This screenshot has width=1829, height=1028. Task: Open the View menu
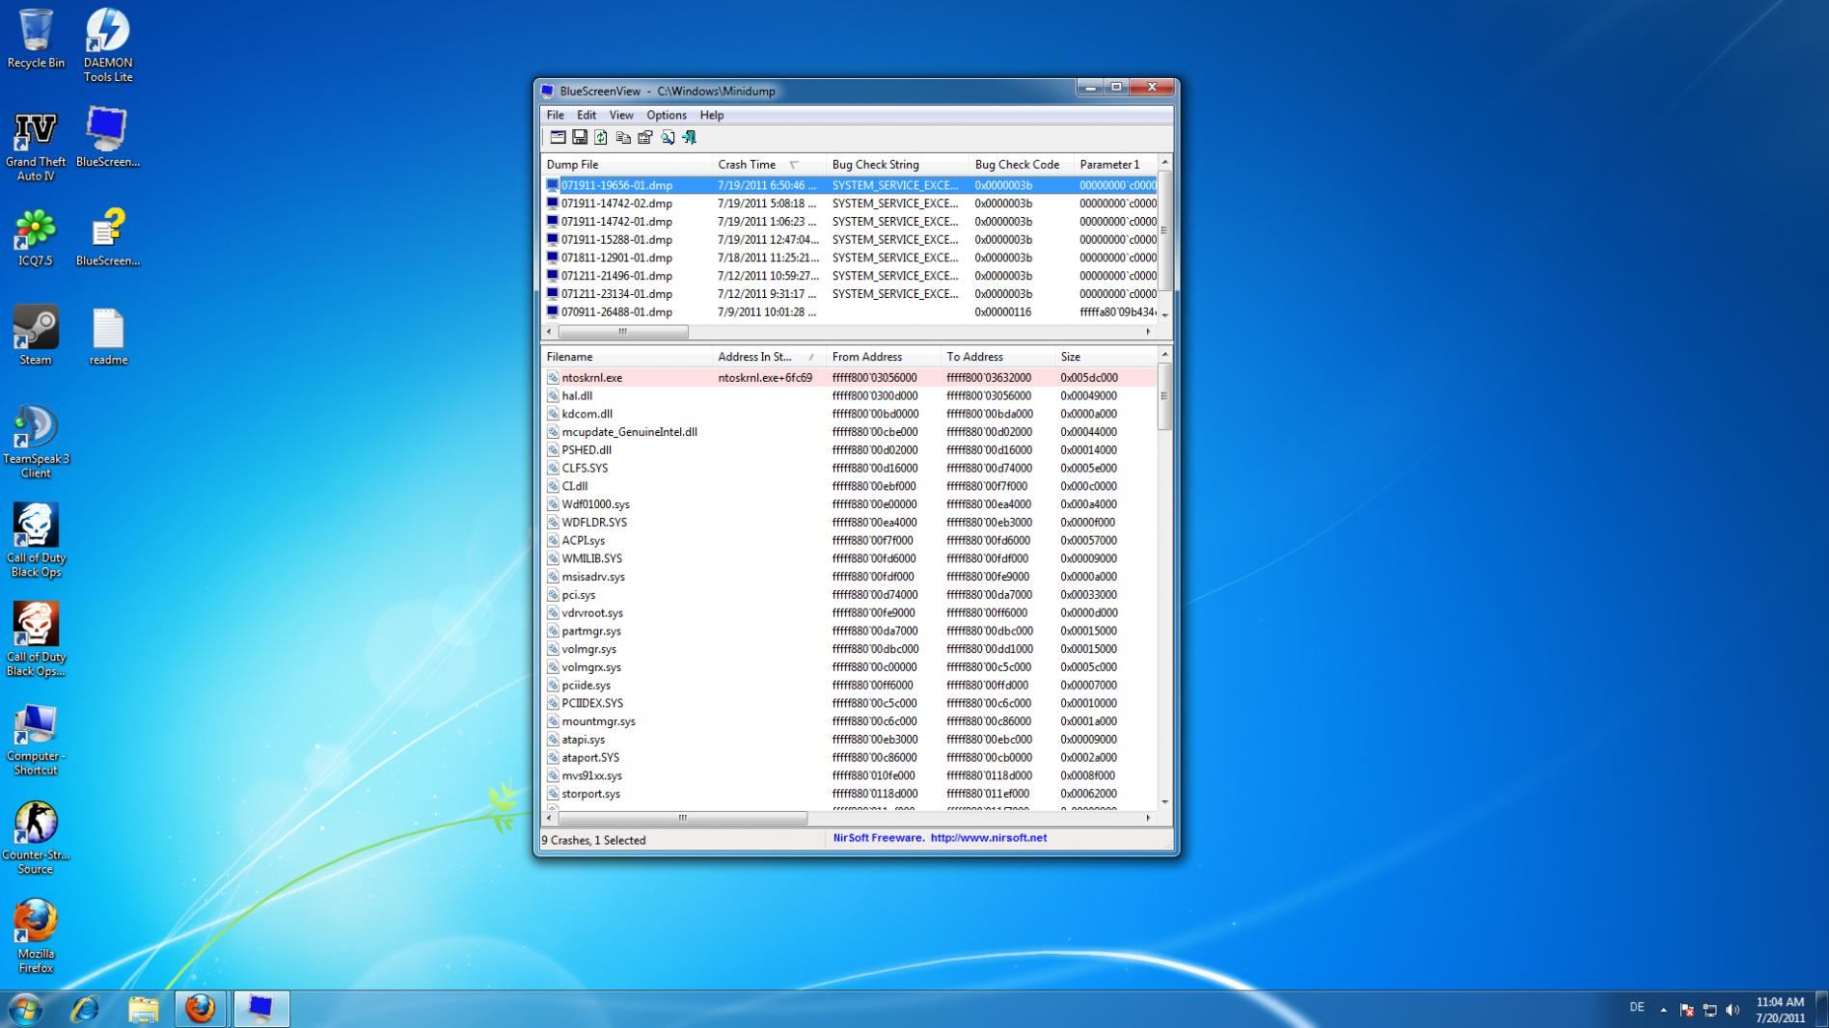click(621, 115)
